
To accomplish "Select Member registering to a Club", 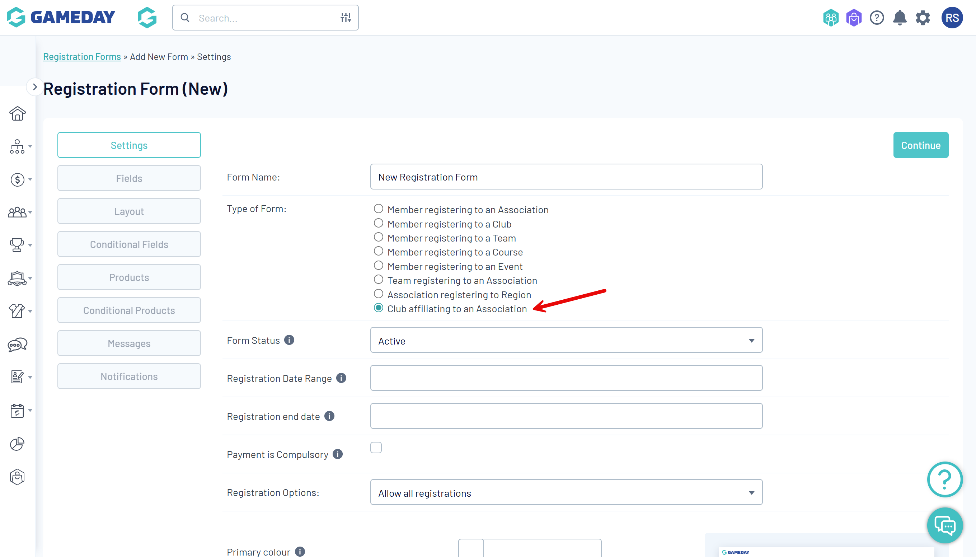I will pos(378,223).
